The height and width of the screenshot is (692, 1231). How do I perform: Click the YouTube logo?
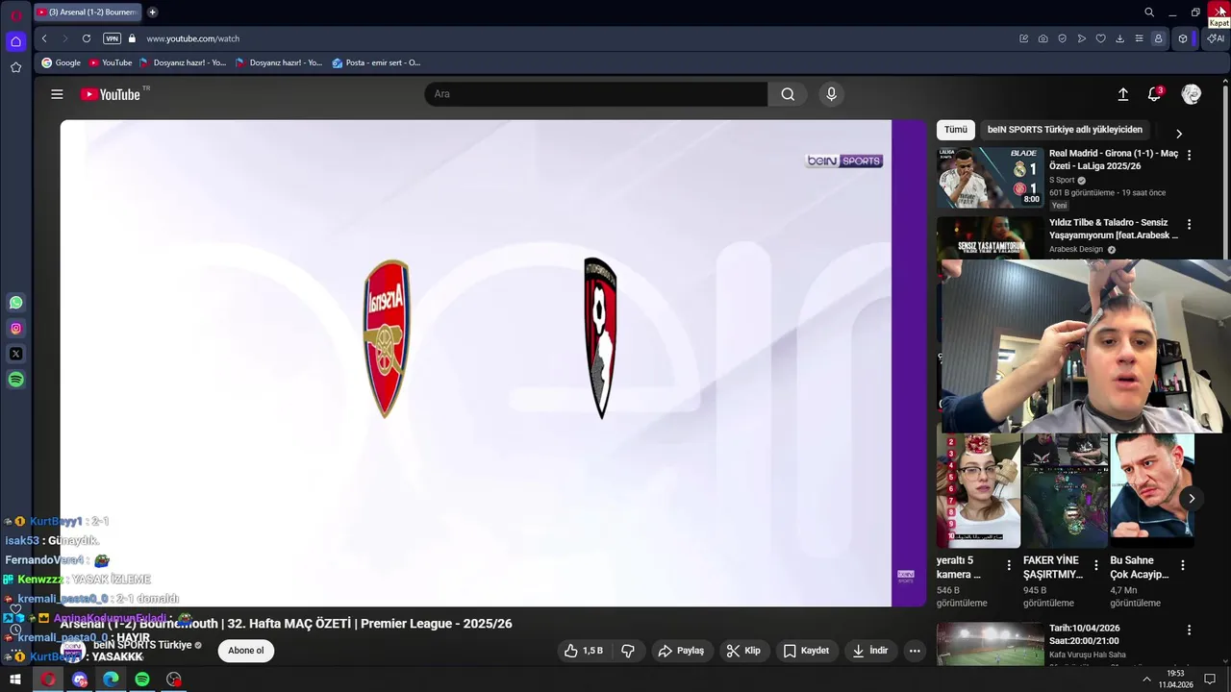point(111,94)
